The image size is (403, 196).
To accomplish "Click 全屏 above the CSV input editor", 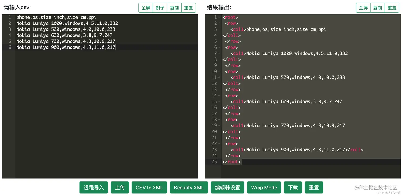I will (x=146, y=8).
